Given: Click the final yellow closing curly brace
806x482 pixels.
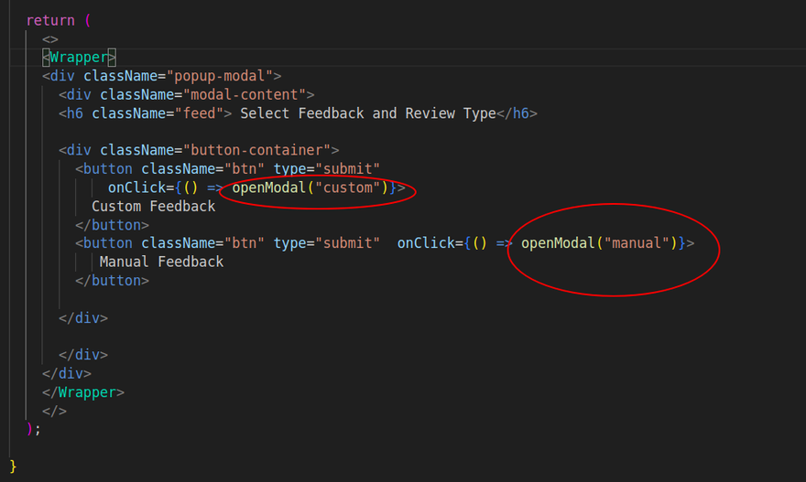Looking at the screenshot, I should click(13, 466).
